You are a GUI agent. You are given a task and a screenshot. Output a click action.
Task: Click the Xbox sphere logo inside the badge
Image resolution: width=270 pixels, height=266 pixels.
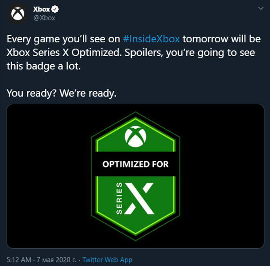135,136
